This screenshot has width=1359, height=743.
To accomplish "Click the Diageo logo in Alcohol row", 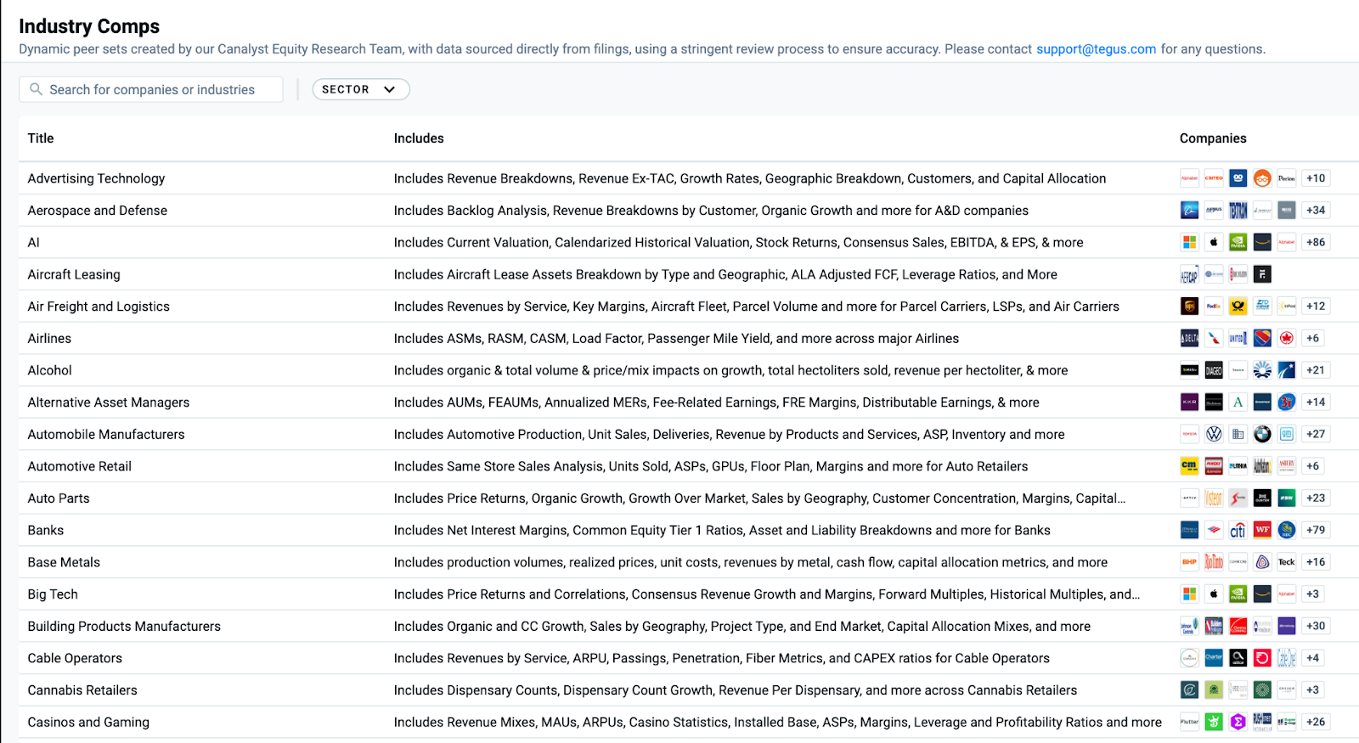I will click(x=1214, y=370).
